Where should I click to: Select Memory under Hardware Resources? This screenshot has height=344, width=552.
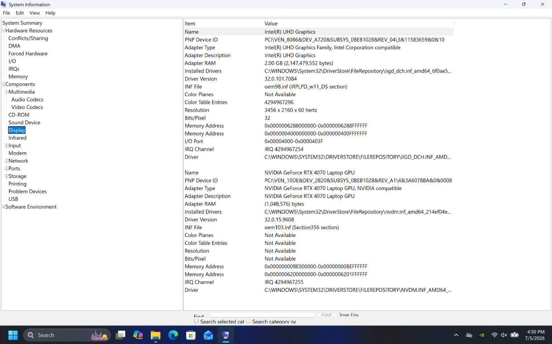click(x=18, y=77)
